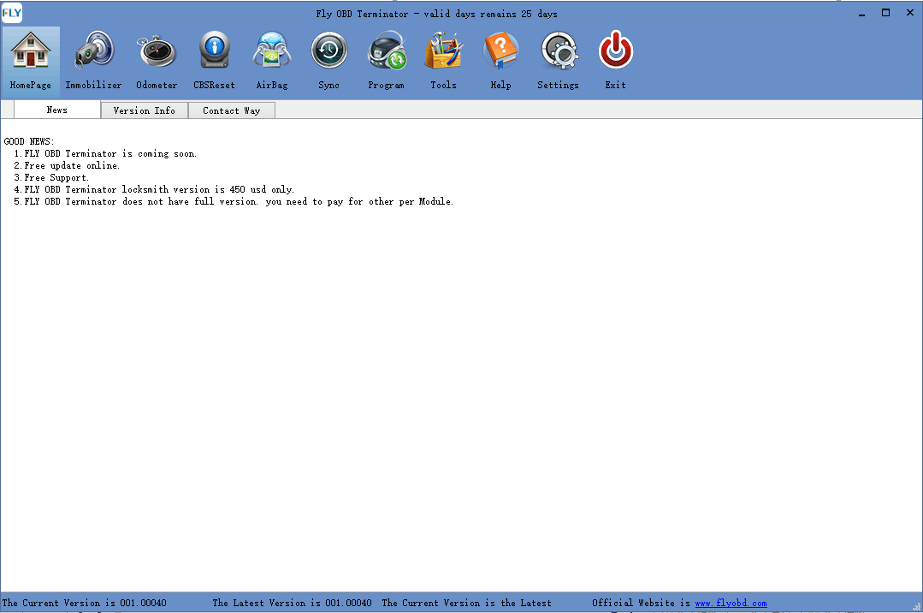Open the Contact Way tab
The width and height of the screenshot is (923, 613).
coord(232,110)
